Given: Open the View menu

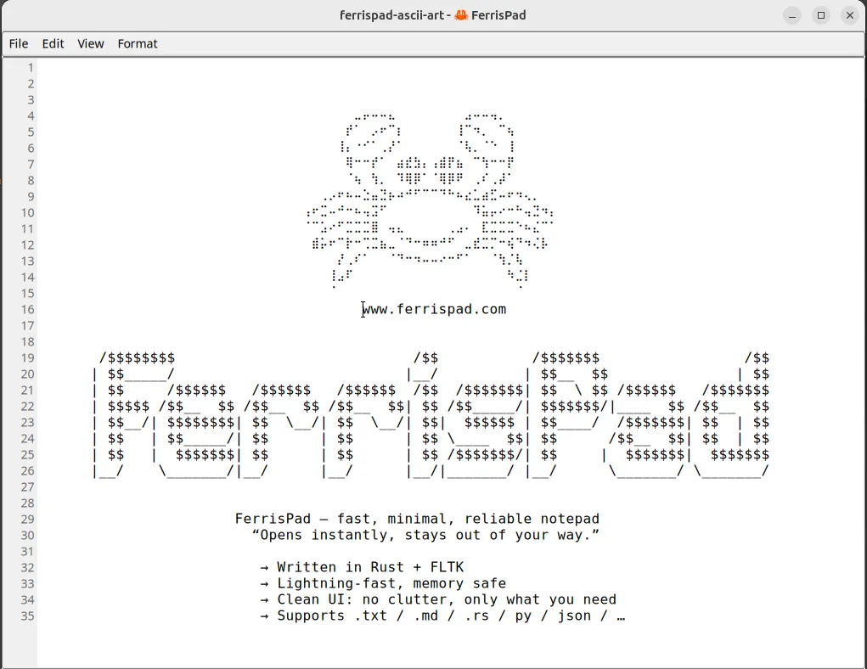Looking at the screenshot, I should click(91, 43).
